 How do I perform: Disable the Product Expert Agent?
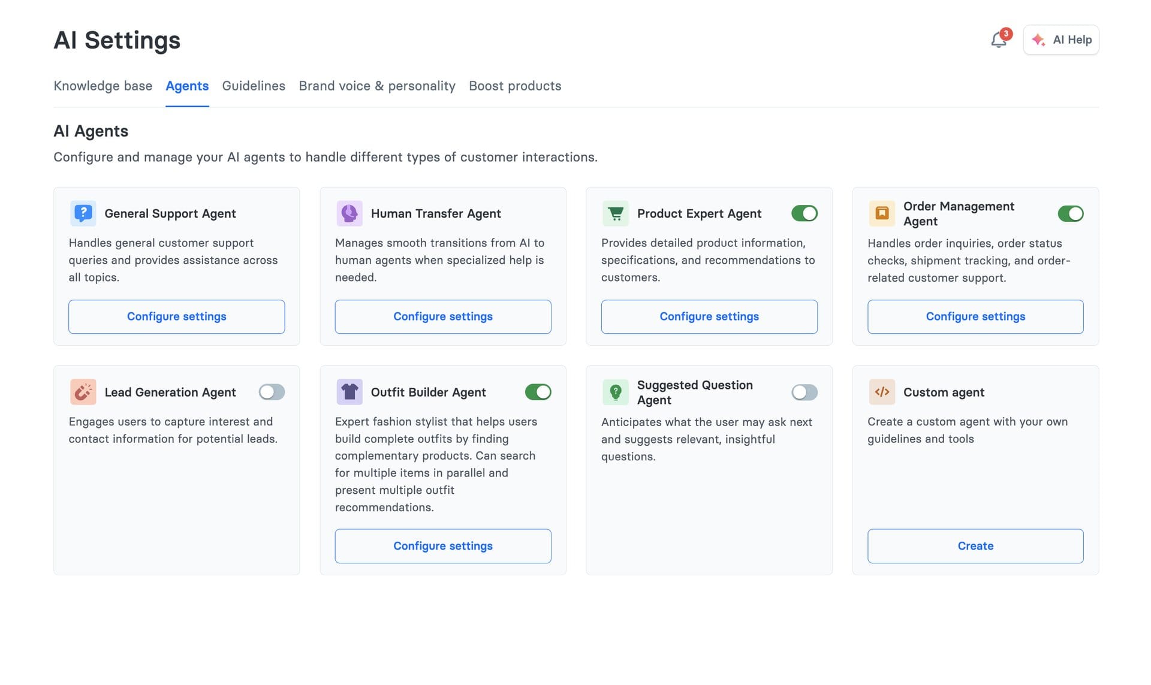(x=805, y=213)
